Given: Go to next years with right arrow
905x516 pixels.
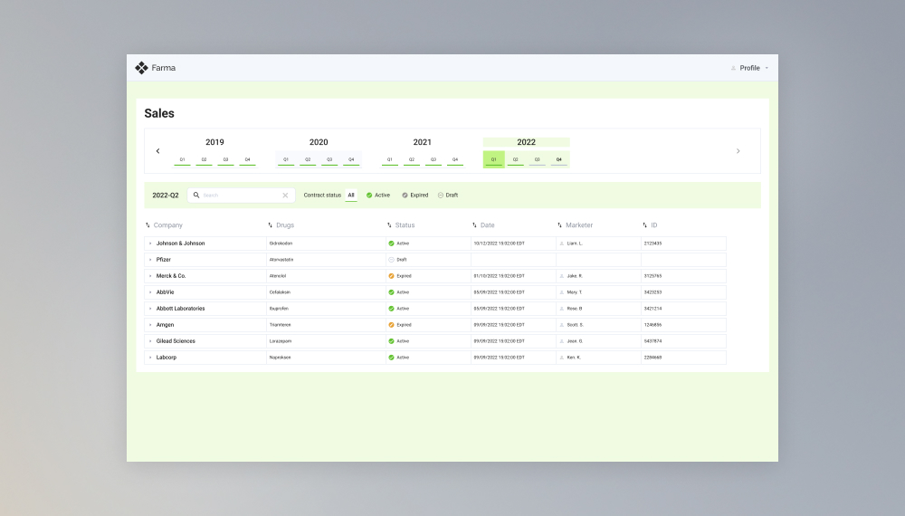Looking at the screenshot, I should (738, 151).
